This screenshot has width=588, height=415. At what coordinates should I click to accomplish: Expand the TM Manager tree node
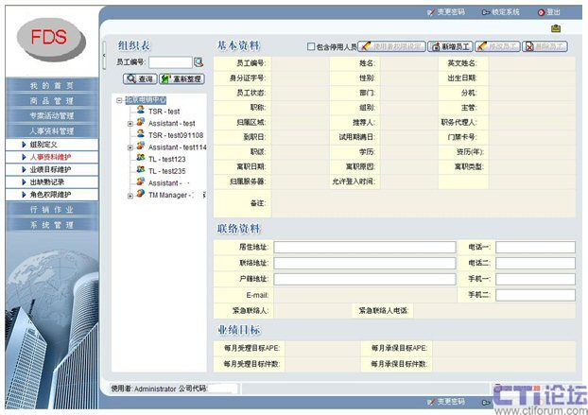coord(130,196)
